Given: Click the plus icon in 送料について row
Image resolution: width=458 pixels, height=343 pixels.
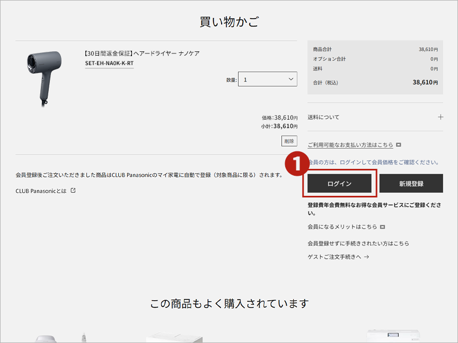Looking at the screenshot, I should (x=440, y=117).
